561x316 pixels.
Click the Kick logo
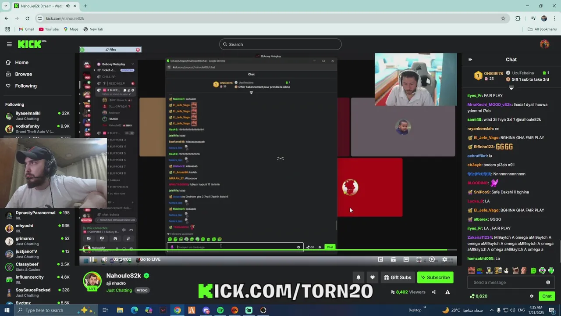coord(32,44)
